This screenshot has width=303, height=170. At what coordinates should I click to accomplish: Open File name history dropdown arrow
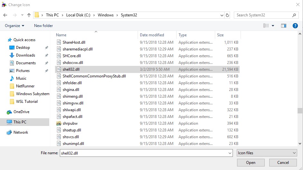[x=230, y=153]
